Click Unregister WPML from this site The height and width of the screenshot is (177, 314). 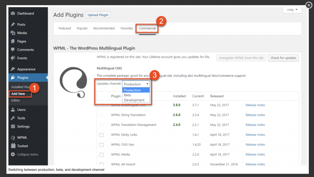click(241, 58)
